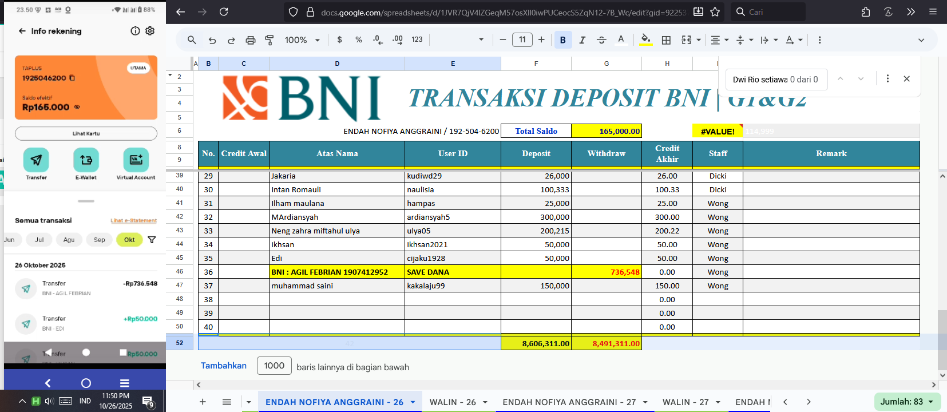Open cell borders menu
Screen dimensions: 947x412
[x=666, y=40]
